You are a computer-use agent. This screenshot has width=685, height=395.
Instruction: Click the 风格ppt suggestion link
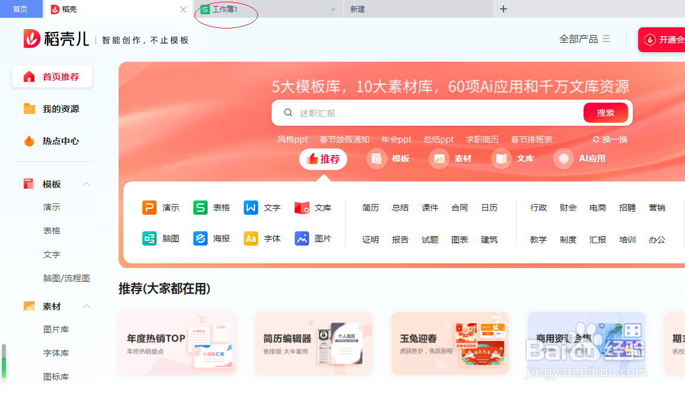[x=292, y=139]
